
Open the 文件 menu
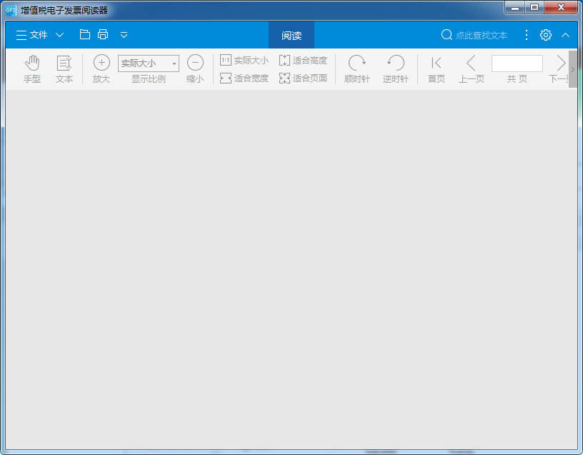(32, 35)
